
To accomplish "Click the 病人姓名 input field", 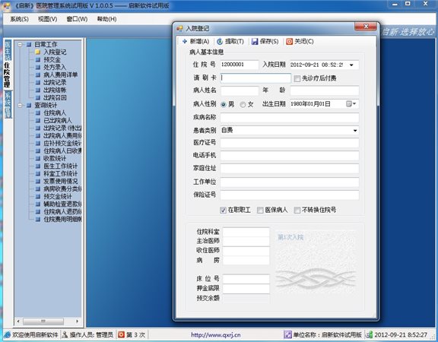I will (240, 90).
